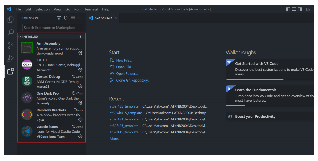Open the Customize Layout control
318x161 pixels.
click(308, 9)
